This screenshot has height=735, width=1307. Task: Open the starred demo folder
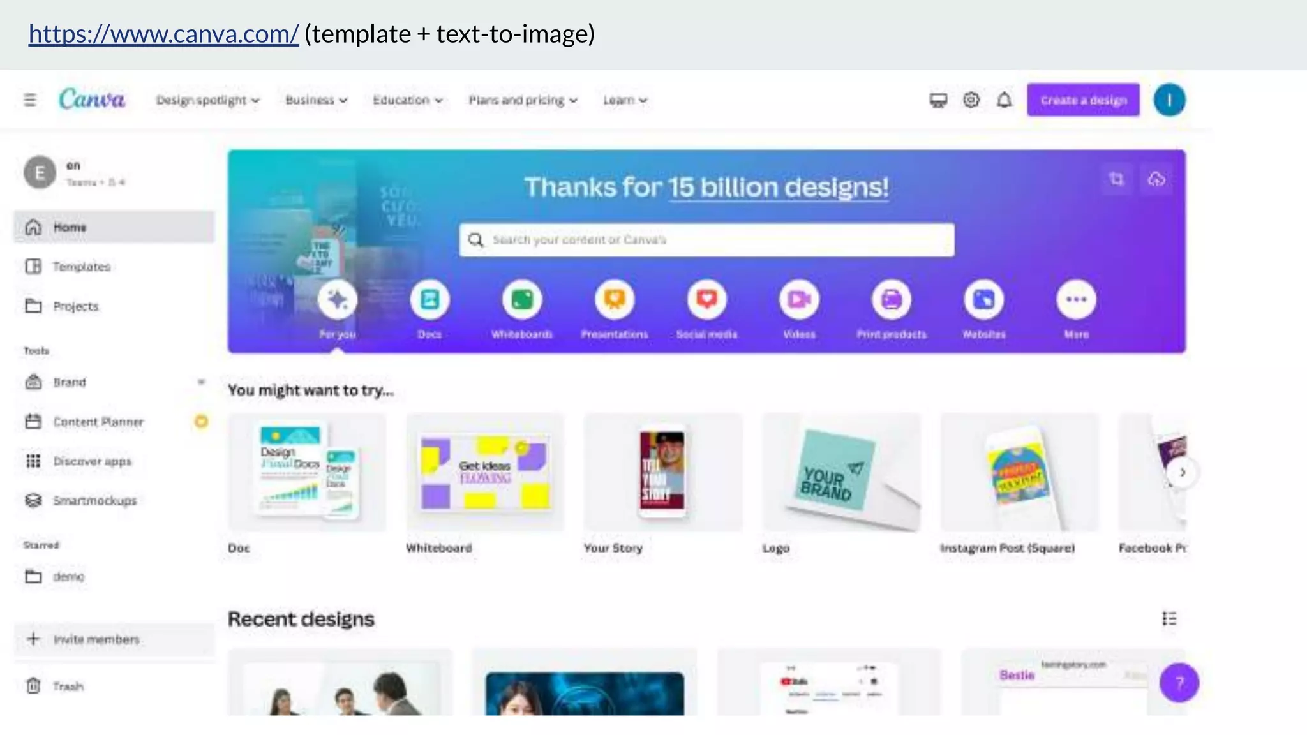tap(114, 577)
